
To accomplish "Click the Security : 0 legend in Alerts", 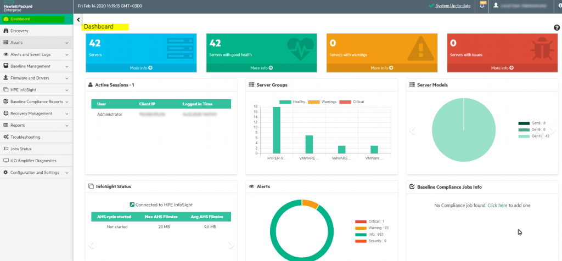I will (370, 241).
